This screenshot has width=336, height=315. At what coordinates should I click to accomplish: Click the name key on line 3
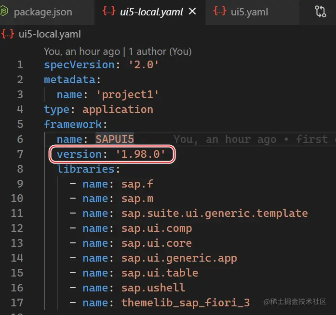point(69,94)
